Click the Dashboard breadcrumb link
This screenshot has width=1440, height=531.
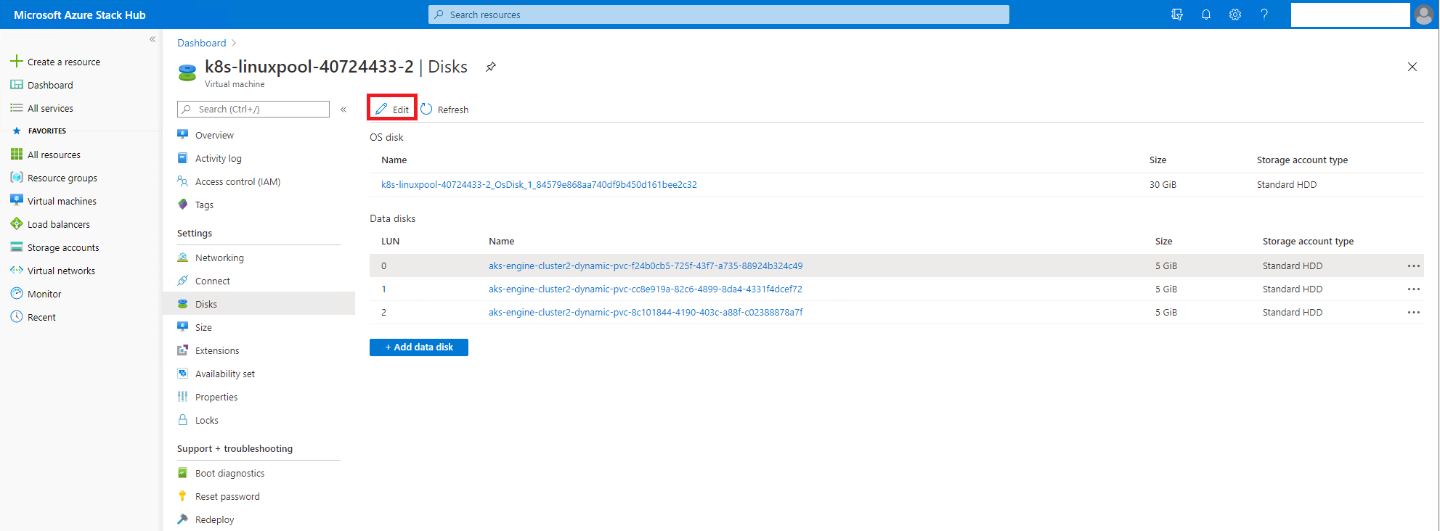202,43
